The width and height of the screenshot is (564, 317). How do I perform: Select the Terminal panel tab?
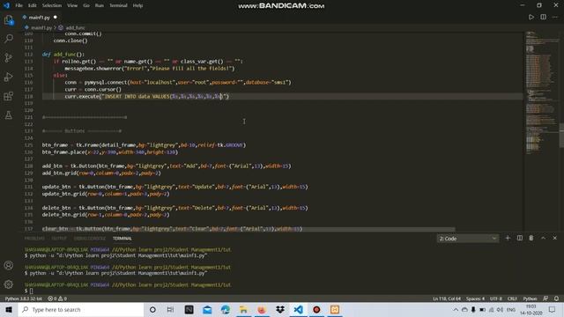coord(122,239)
